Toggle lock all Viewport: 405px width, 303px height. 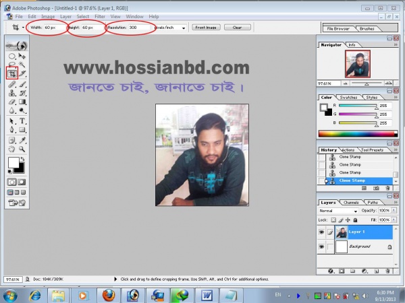356,220
